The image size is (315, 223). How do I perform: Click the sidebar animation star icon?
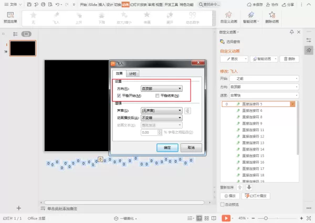(x=309, y=50)
